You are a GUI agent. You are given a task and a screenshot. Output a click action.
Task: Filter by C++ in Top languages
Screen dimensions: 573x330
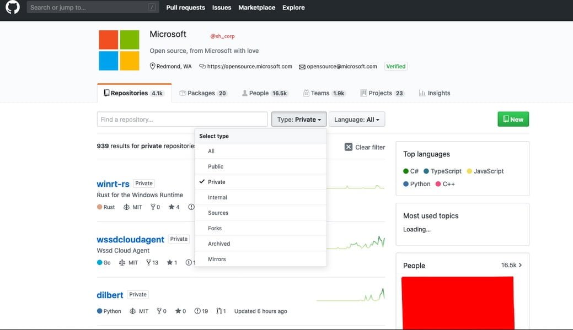tap(445, 184)
